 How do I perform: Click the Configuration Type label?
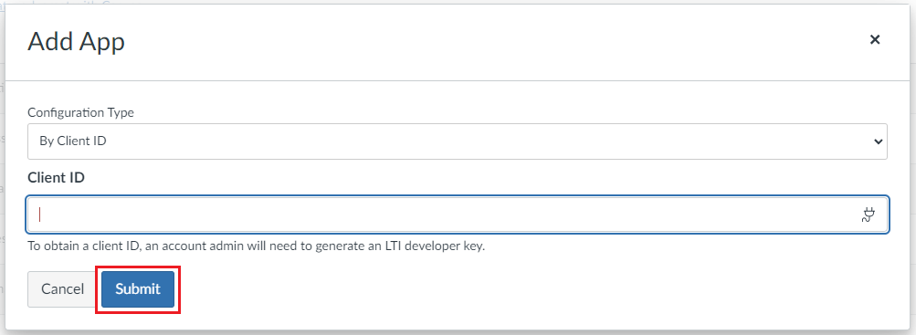[80, 112]
